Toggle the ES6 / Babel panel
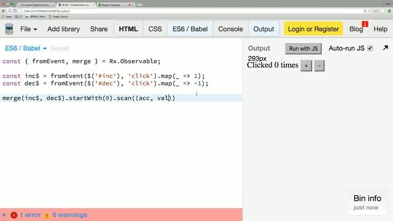 (x=190, y=29)
